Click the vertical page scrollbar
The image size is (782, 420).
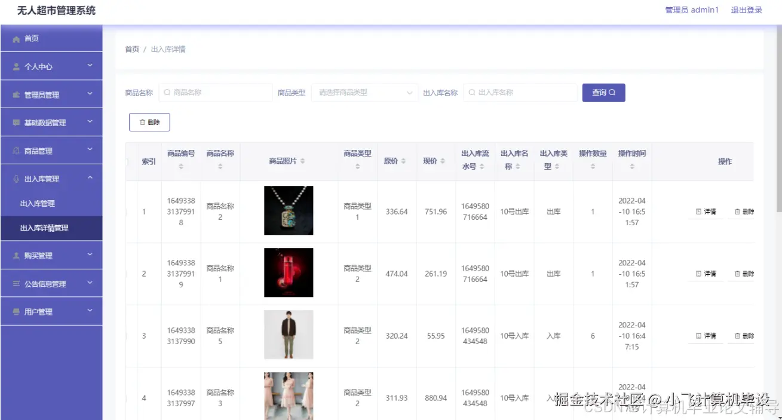click(x=778, y=119)
